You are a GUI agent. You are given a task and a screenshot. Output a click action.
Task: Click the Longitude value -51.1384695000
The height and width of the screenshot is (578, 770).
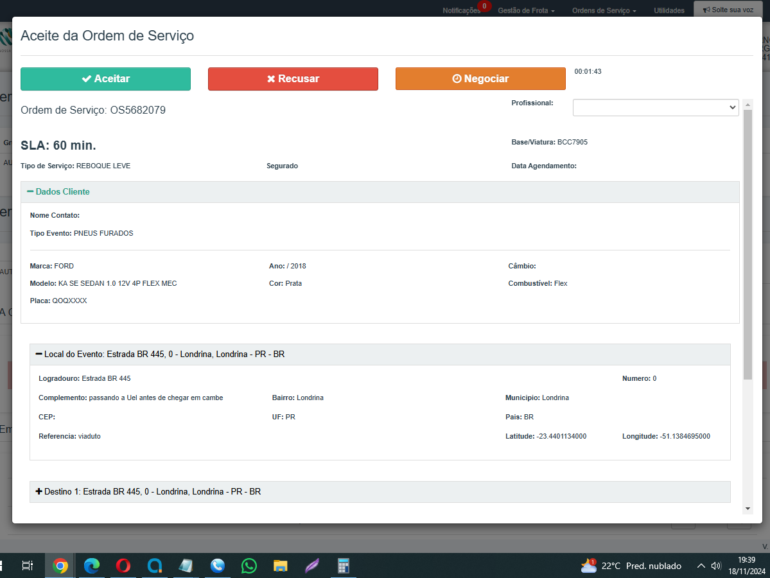pyautogui.click(x=685, y=437)
